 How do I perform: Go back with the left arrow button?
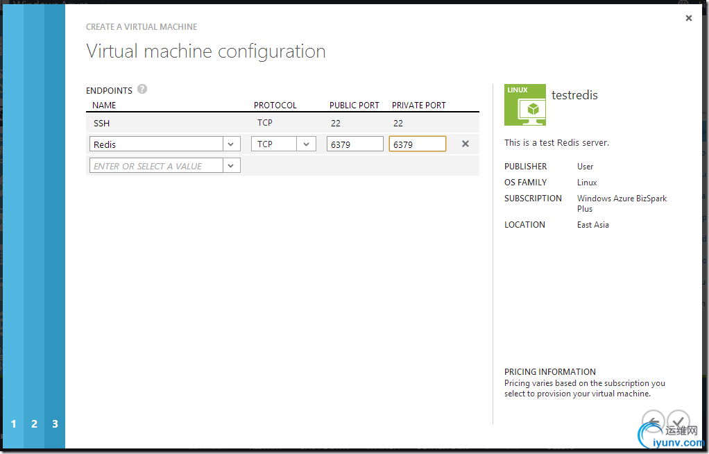[x=653, y=421]
